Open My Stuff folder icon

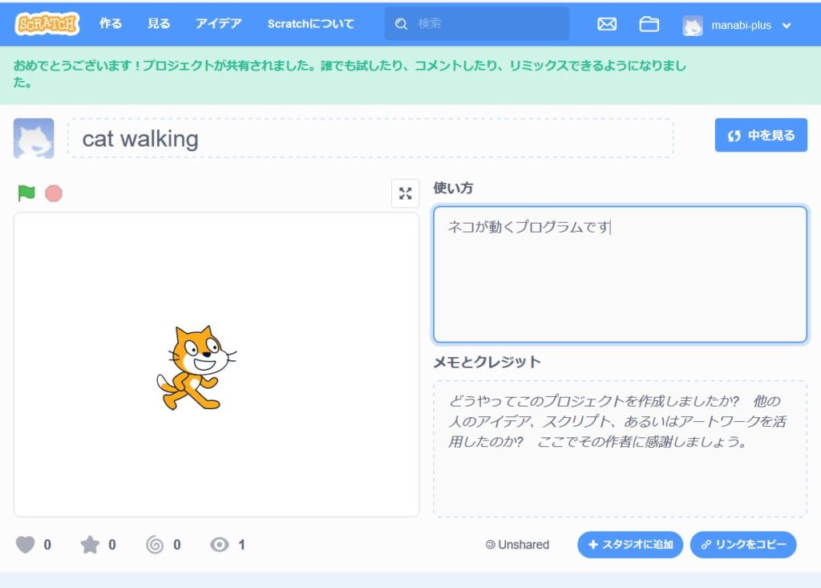click(x=649, y=24)
